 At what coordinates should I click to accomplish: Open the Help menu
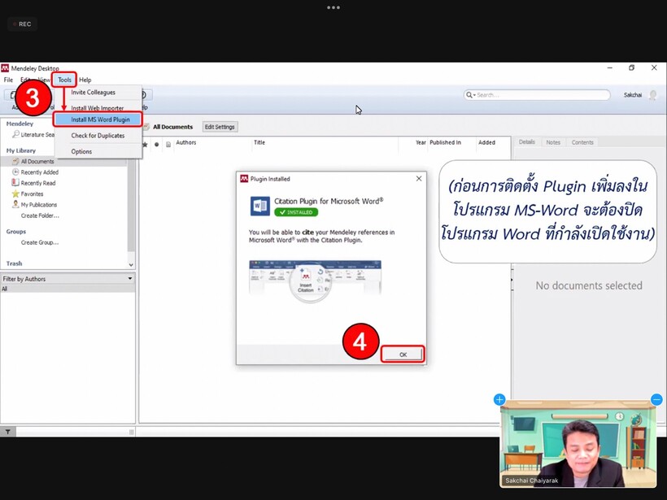(85, 80)
